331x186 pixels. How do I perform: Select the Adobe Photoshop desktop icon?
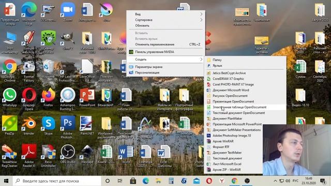click(68, 127)
